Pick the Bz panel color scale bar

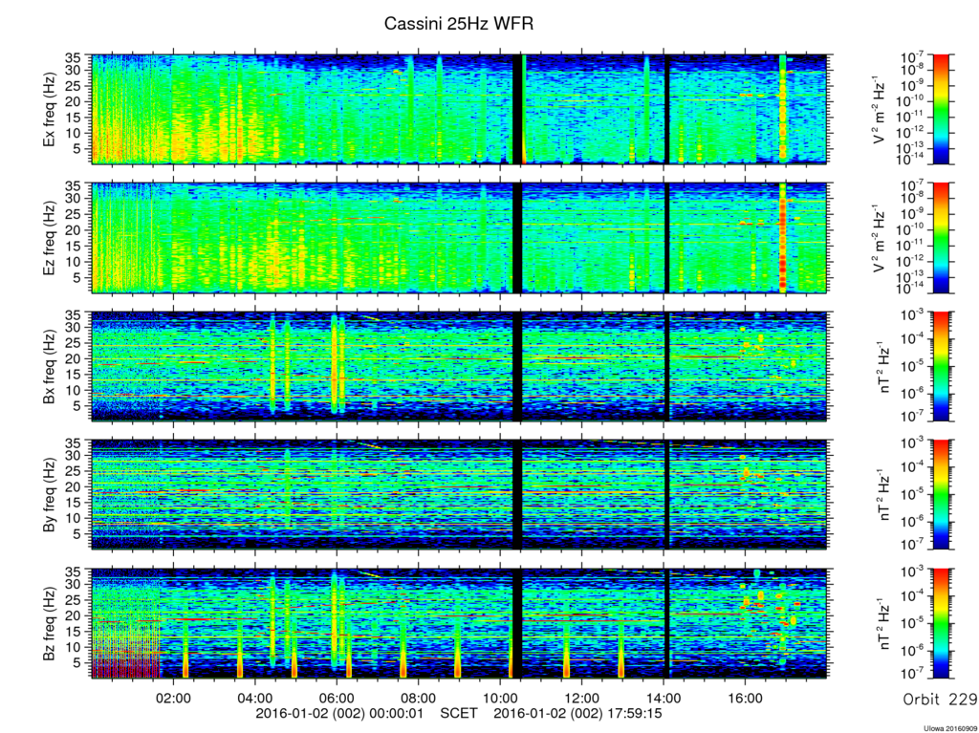click(x=941, y=623)
